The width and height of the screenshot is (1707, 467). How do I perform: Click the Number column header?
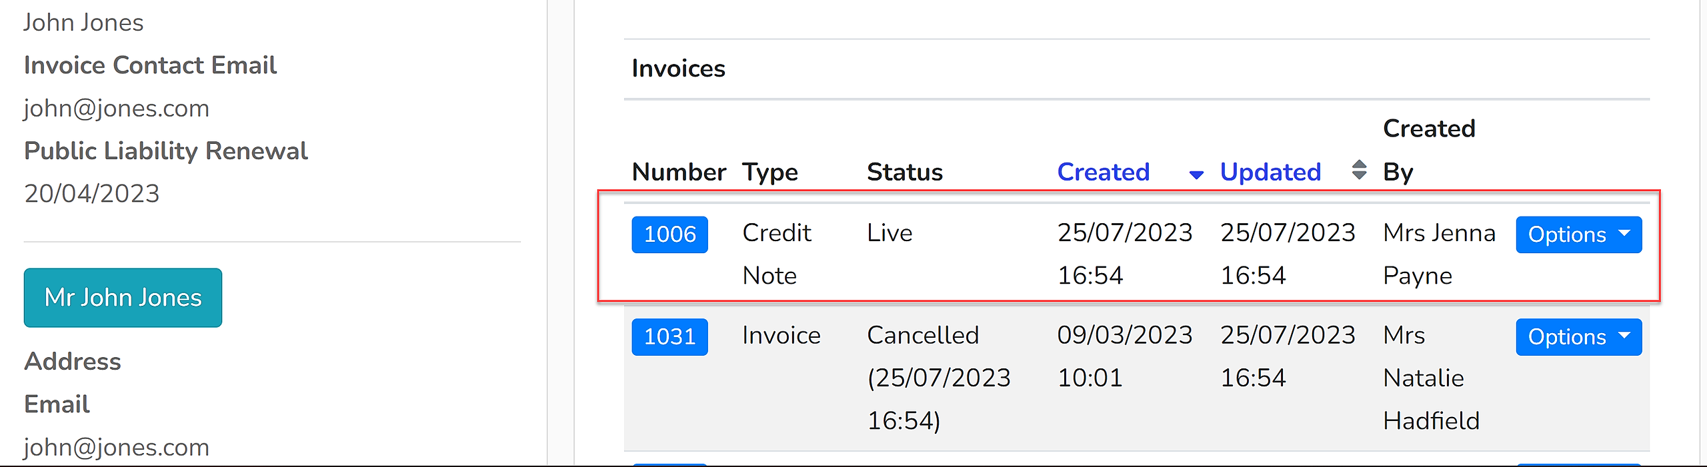tap(679, 172)
